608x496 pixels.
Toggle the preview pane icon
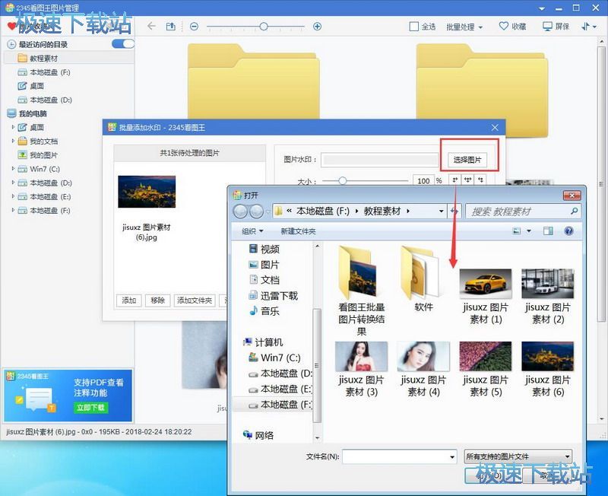tap(548, 231)
